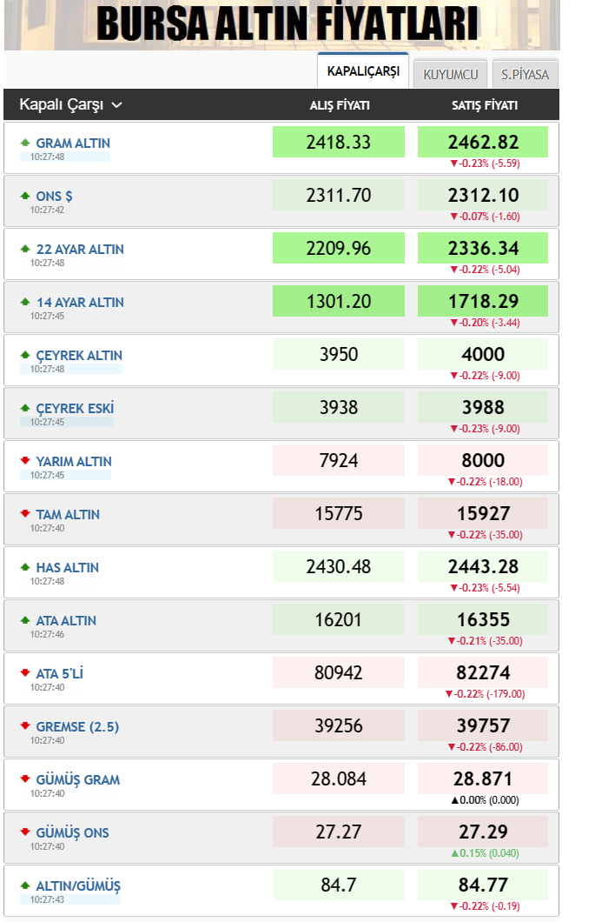Click green up arrow beside HAS ALTIN

point(25,567)
